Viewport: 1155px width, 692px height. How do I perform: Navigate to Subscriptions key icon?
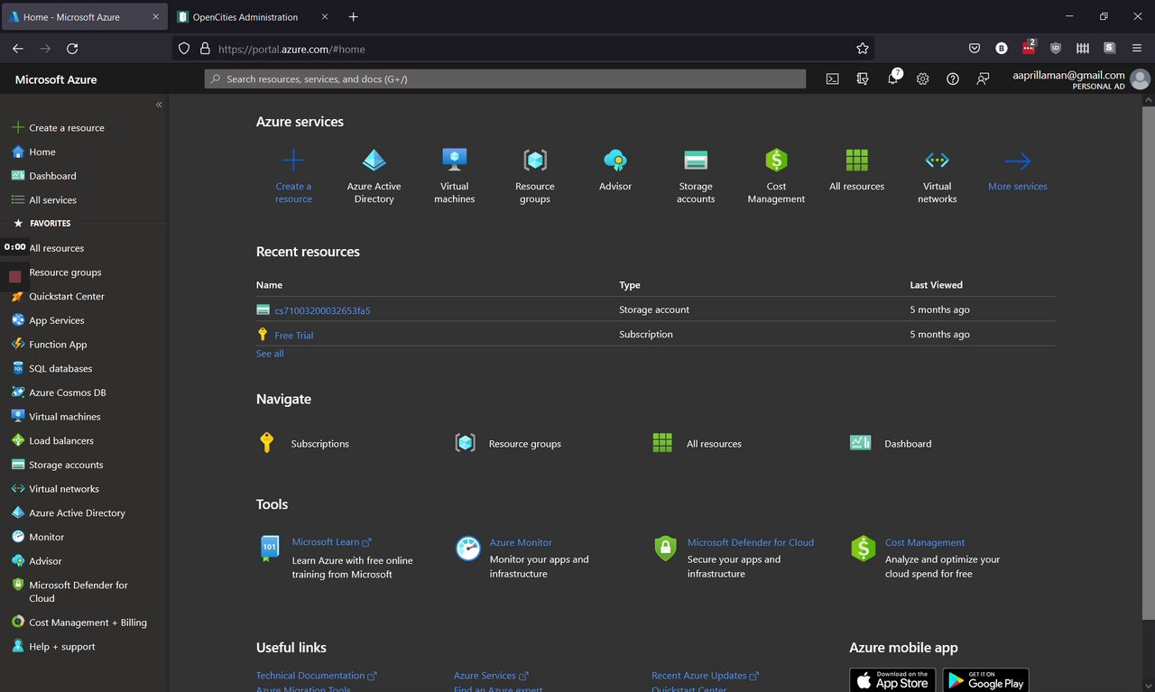266,443
